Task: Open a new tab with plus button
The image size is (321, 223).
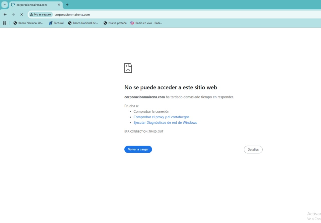Action: 67,5
